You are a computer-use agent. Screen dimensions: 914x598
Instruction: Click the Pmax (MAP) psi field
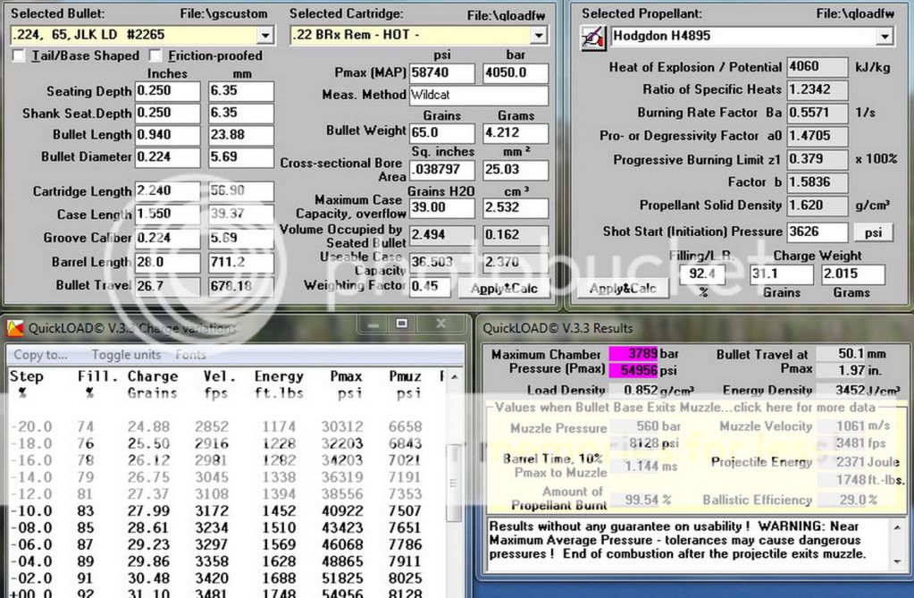[442, 73]
